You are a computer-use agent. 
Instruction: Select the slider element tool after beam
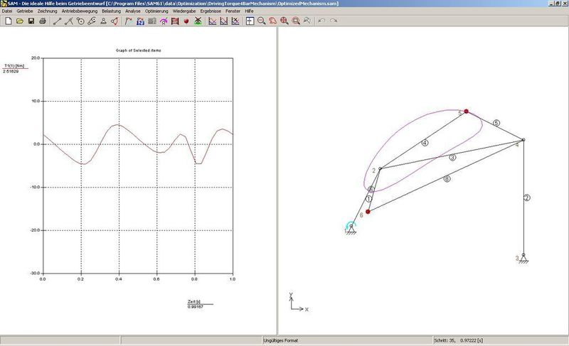(x=68, y=21)
